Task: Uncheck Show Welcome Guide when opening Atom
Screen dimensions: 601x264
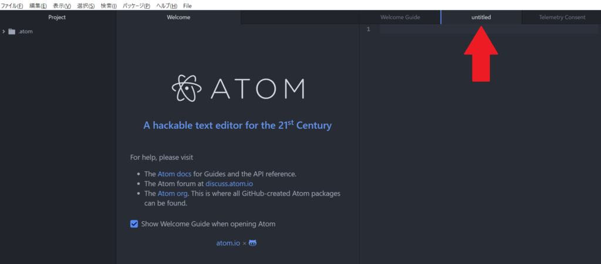Action: 134,224
